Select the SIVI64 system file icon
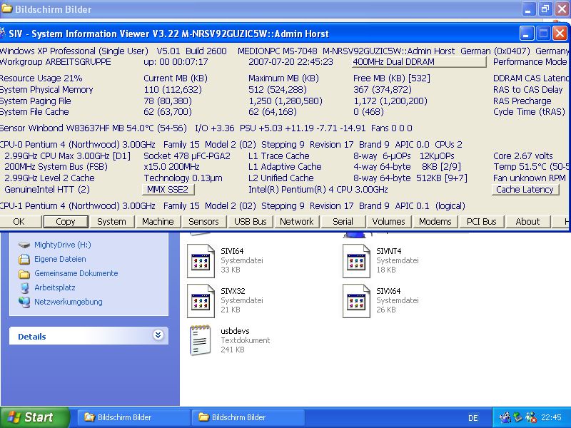Screen dimensions: 571x428 tap(201, 260)
